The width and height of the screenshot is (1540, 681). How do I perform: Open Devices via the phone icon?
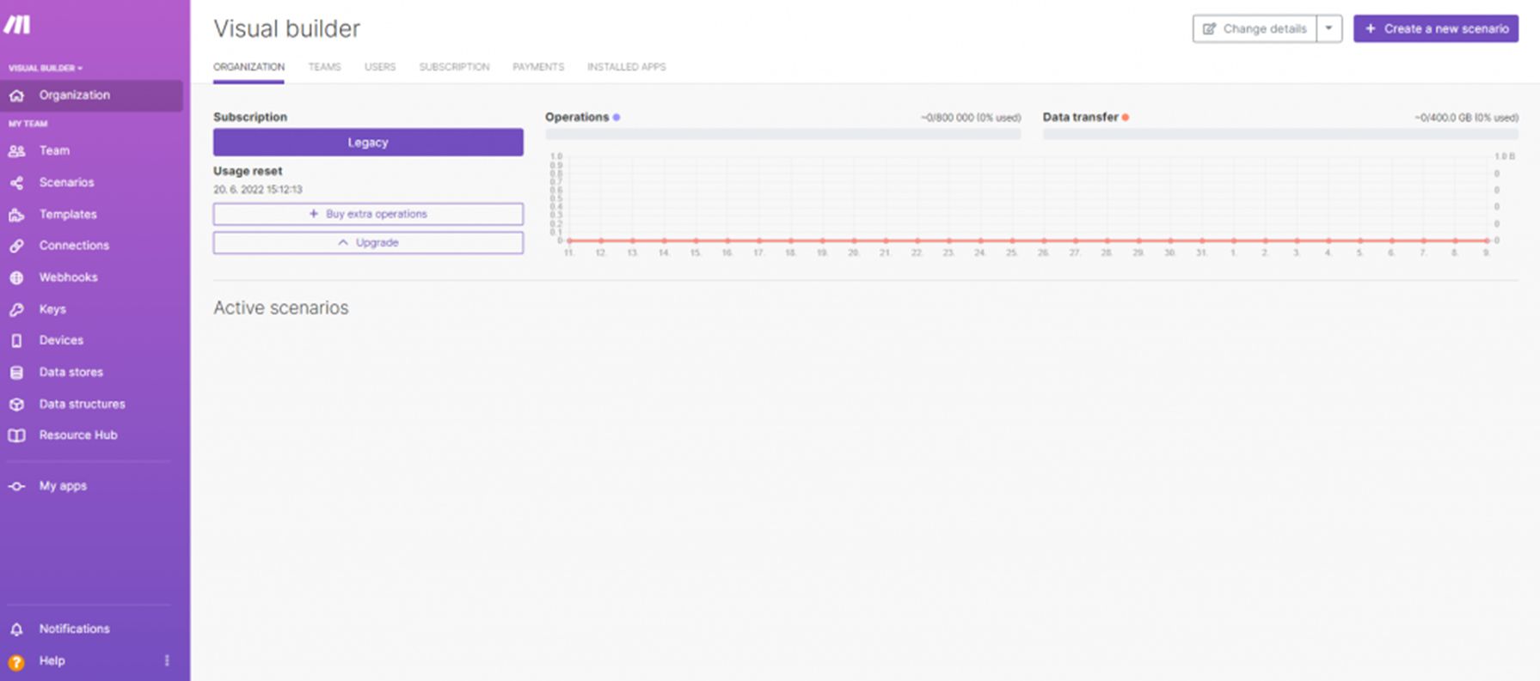pos(16,341)
